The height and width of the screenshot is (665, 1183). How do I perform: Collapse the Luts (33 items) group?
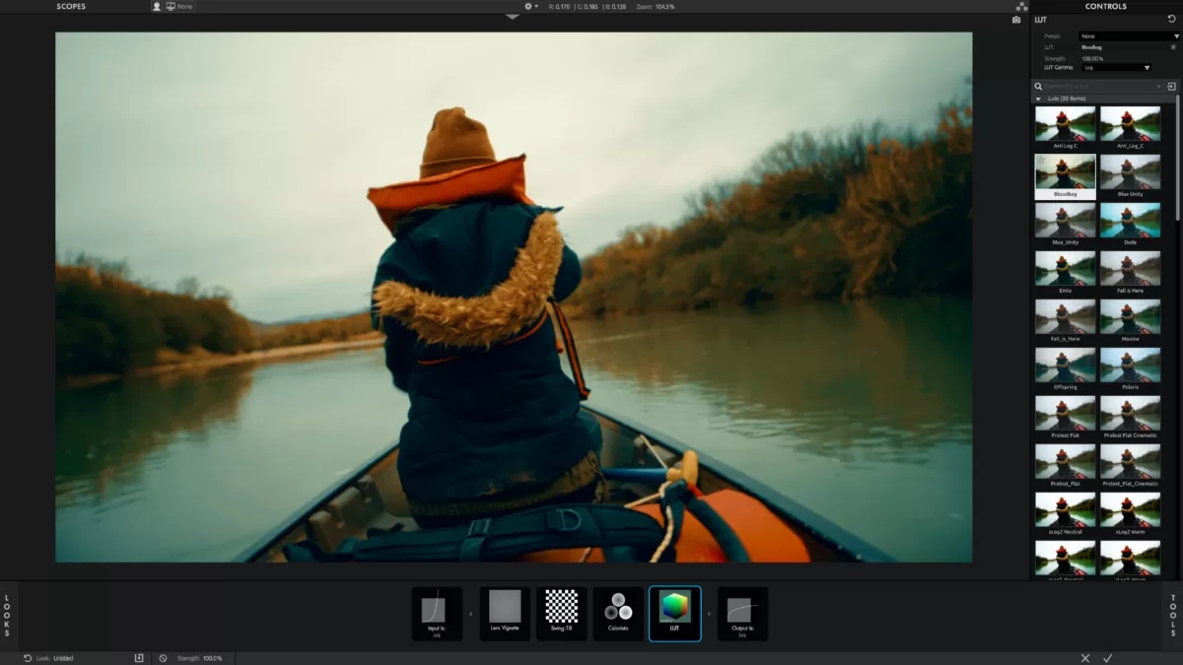coord(1037,99)
